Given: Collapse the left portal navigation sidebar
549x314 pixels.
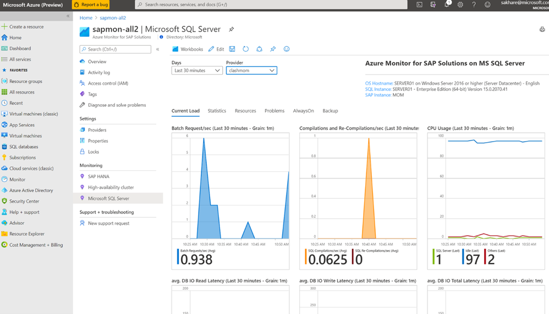Looking at the screenshot, I should tap(68, 16).
